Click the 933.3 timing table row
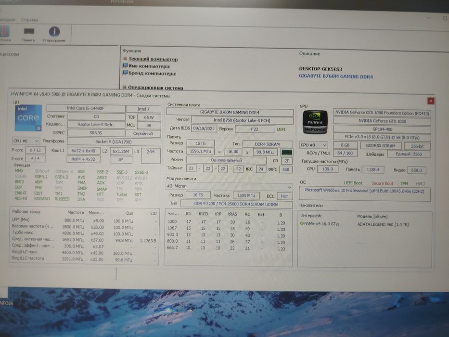449x337 pixels. click(x=227, y=235)
